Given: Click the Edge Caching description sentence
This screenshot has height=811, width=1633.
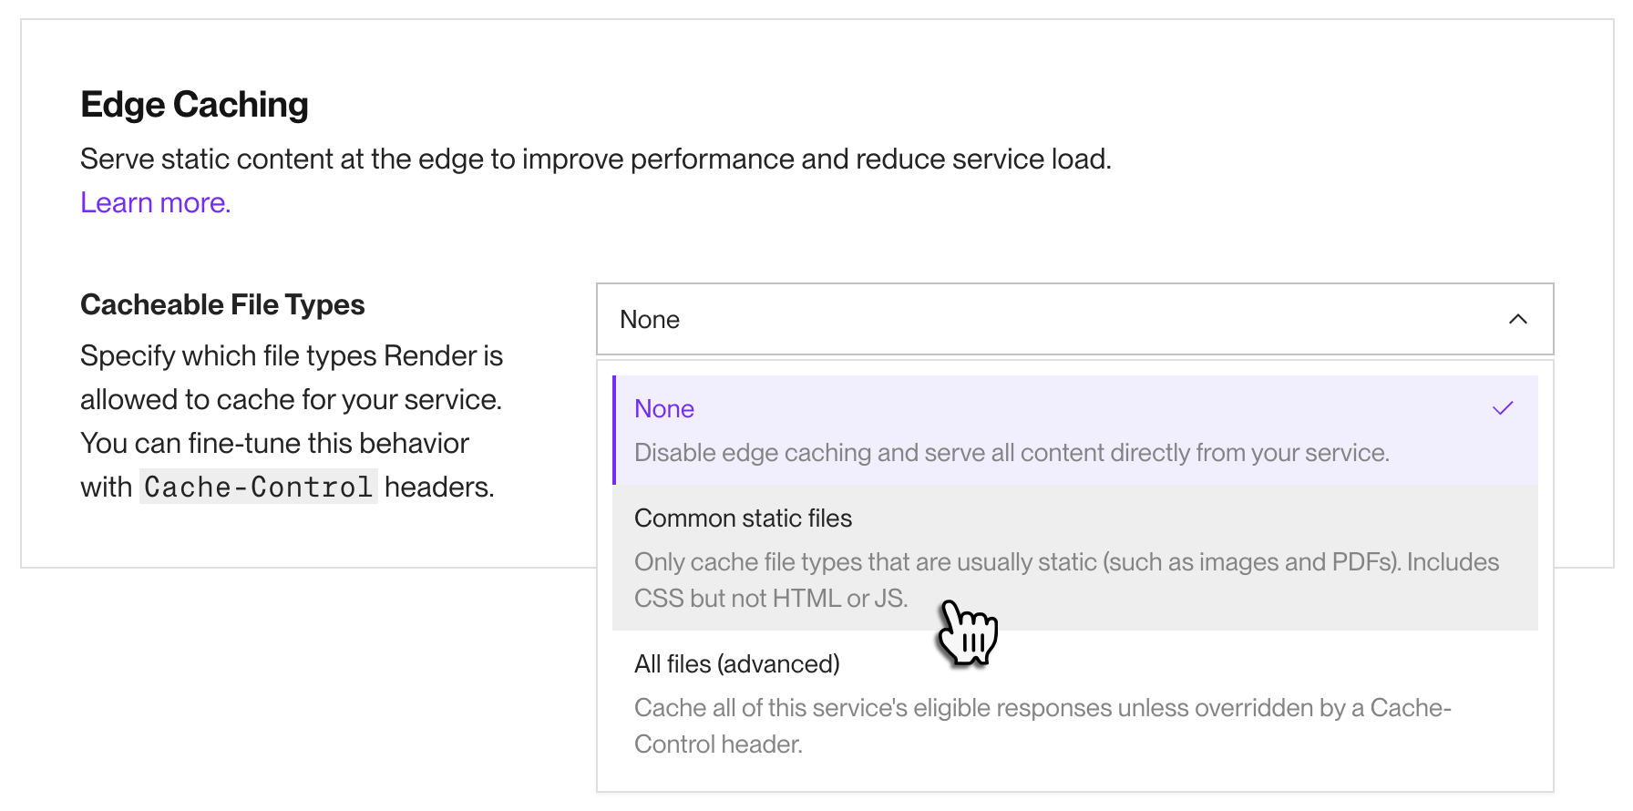Looking at the screenshot, I should (596, 158).
